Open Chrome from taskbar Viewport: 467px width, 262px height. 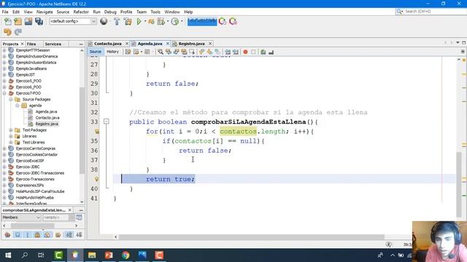point(126,255)
